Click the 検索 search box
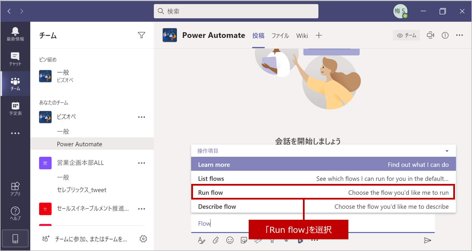472x251 pixels. (236, 11)
